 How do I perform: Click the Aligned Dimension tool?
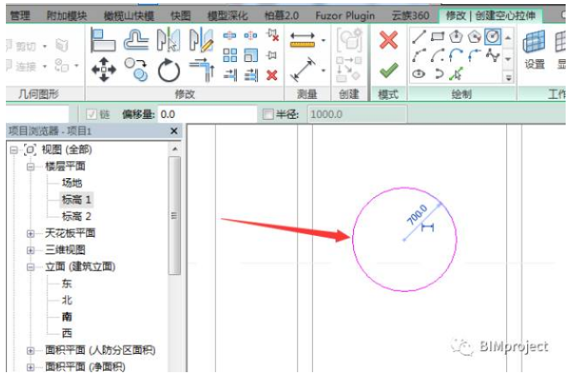tap(303, 69)
